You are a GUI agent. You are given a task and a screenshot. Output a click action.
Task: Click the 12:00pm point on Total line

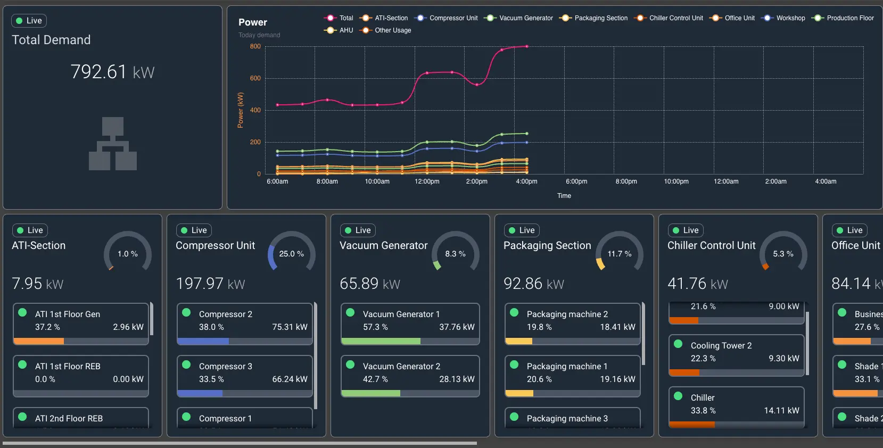(x=427, y=73)
